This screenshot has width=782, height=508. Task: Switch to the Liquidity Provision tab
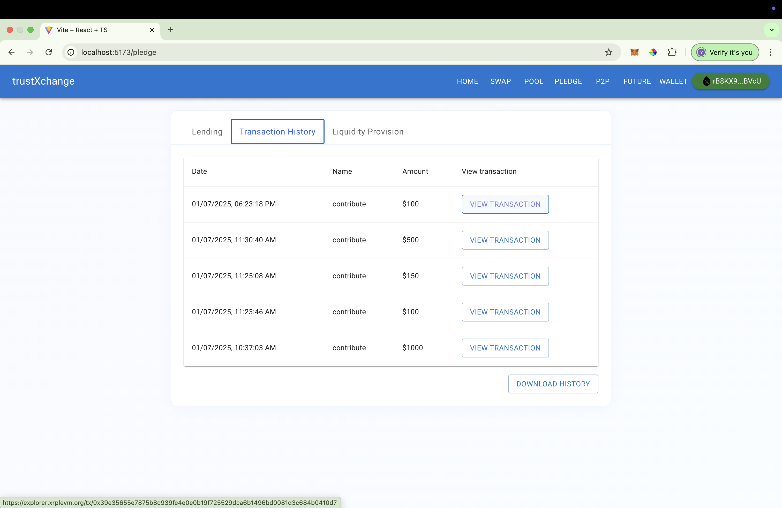click(368, 131)
